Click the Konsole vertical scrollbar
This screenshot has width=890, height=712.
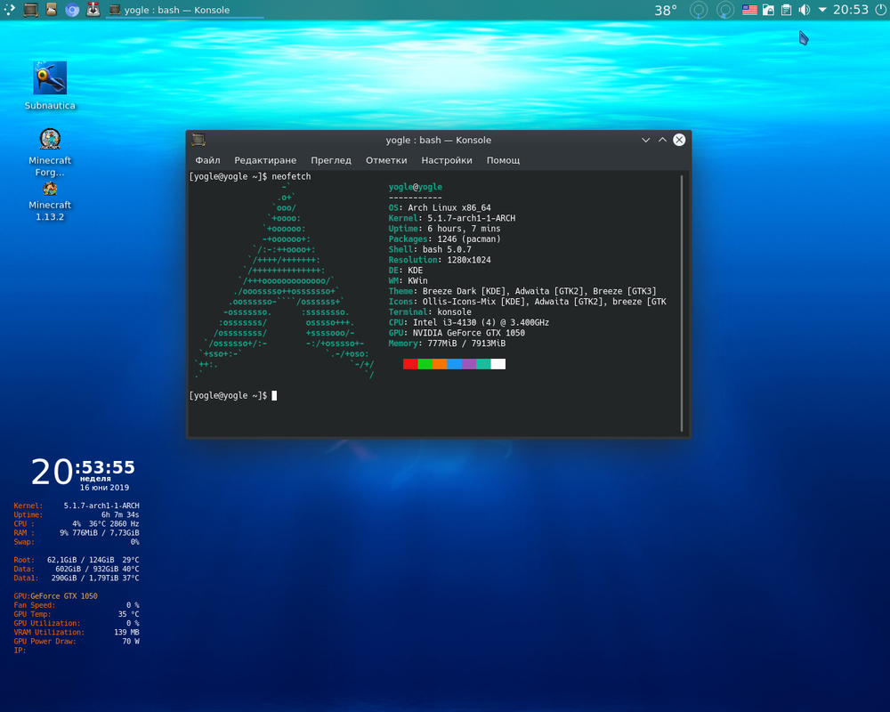[682, 303]
